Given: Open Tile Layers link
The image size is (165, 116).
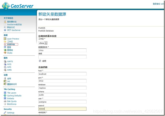Looking at the screenshot, I should point(12,93).
